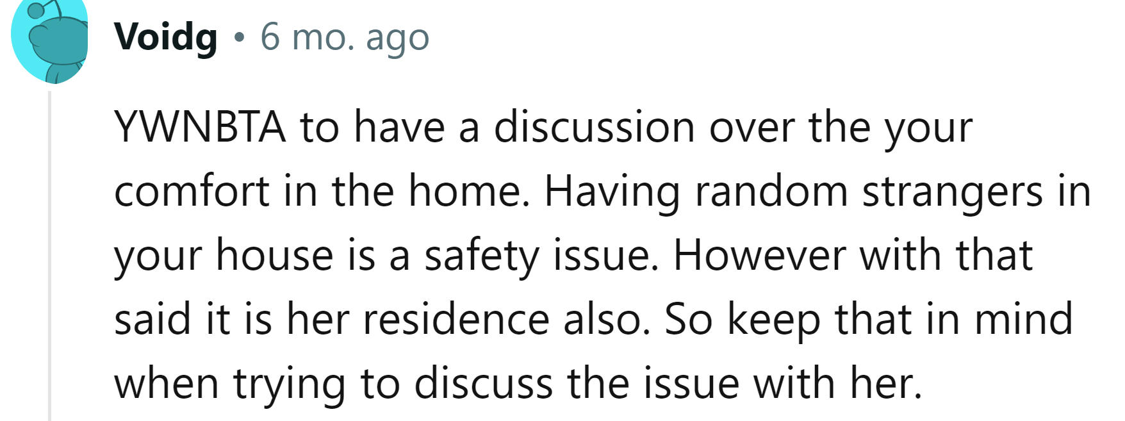Click the word 'discuss' in the last line
This screenshot has width=1125, height=421.
click(x=483, y=383)
